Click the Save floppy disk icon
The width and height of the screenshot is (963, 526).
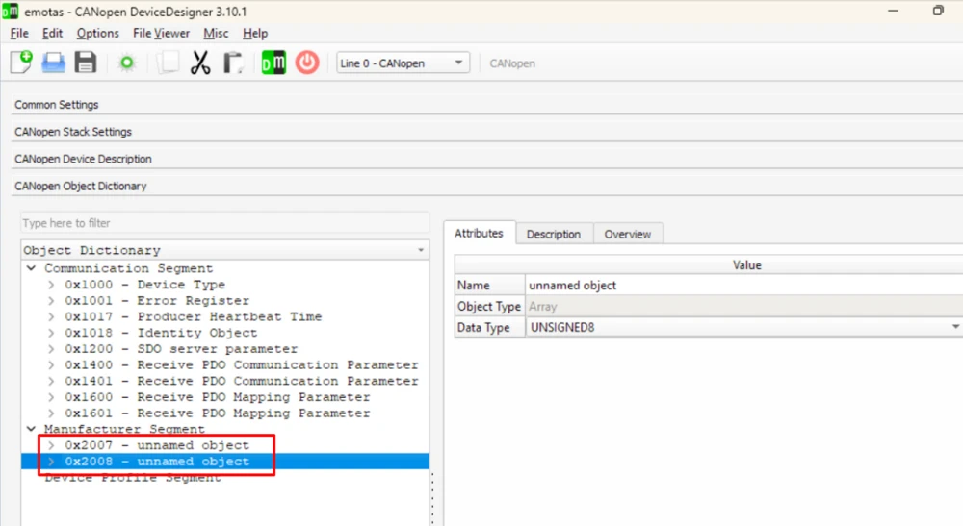tap(86, 63)
